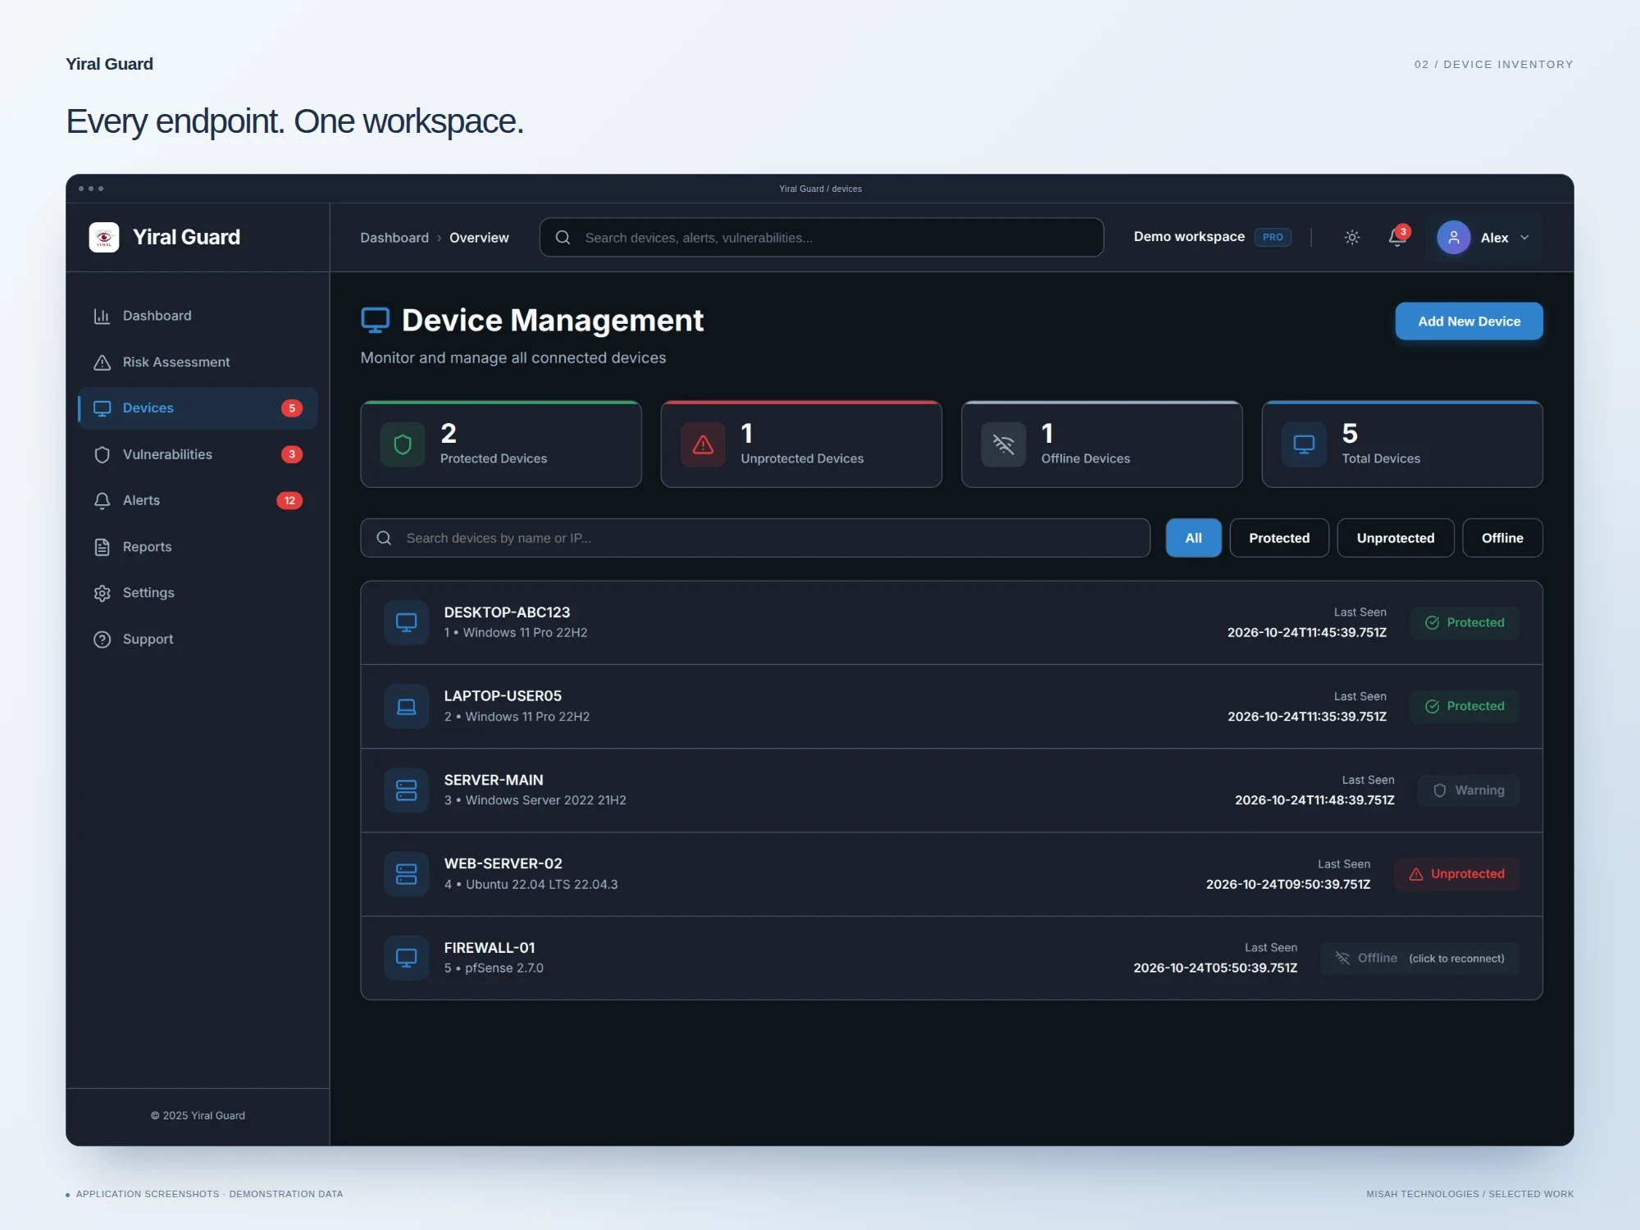Click the WEB-SERVER-02 device name
1640x1230 pixels.
click(503, 863)
